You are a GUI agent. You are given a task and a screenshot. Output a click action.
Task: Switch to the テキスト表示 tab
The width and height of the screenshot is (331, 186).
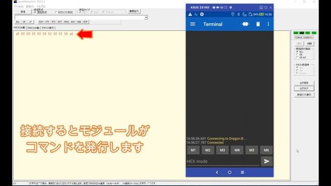[48, 28]
